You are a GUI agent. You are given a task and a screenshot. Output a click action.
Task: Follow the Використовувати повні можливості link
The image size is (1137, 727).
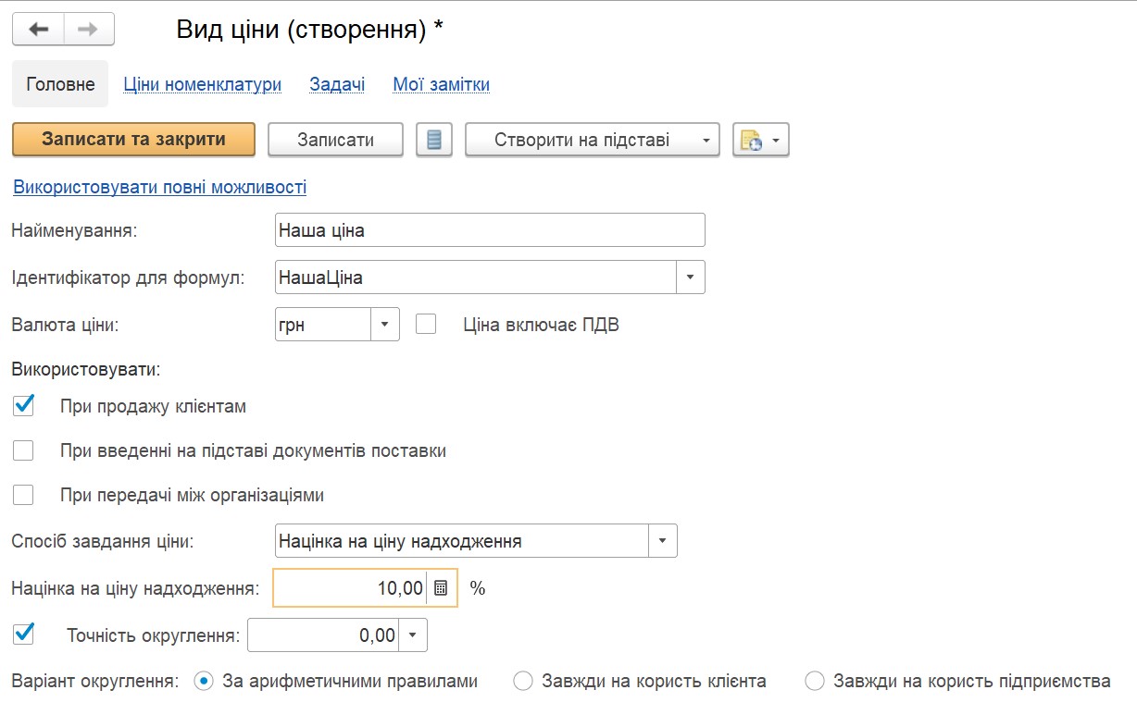(x=159, y=187)
